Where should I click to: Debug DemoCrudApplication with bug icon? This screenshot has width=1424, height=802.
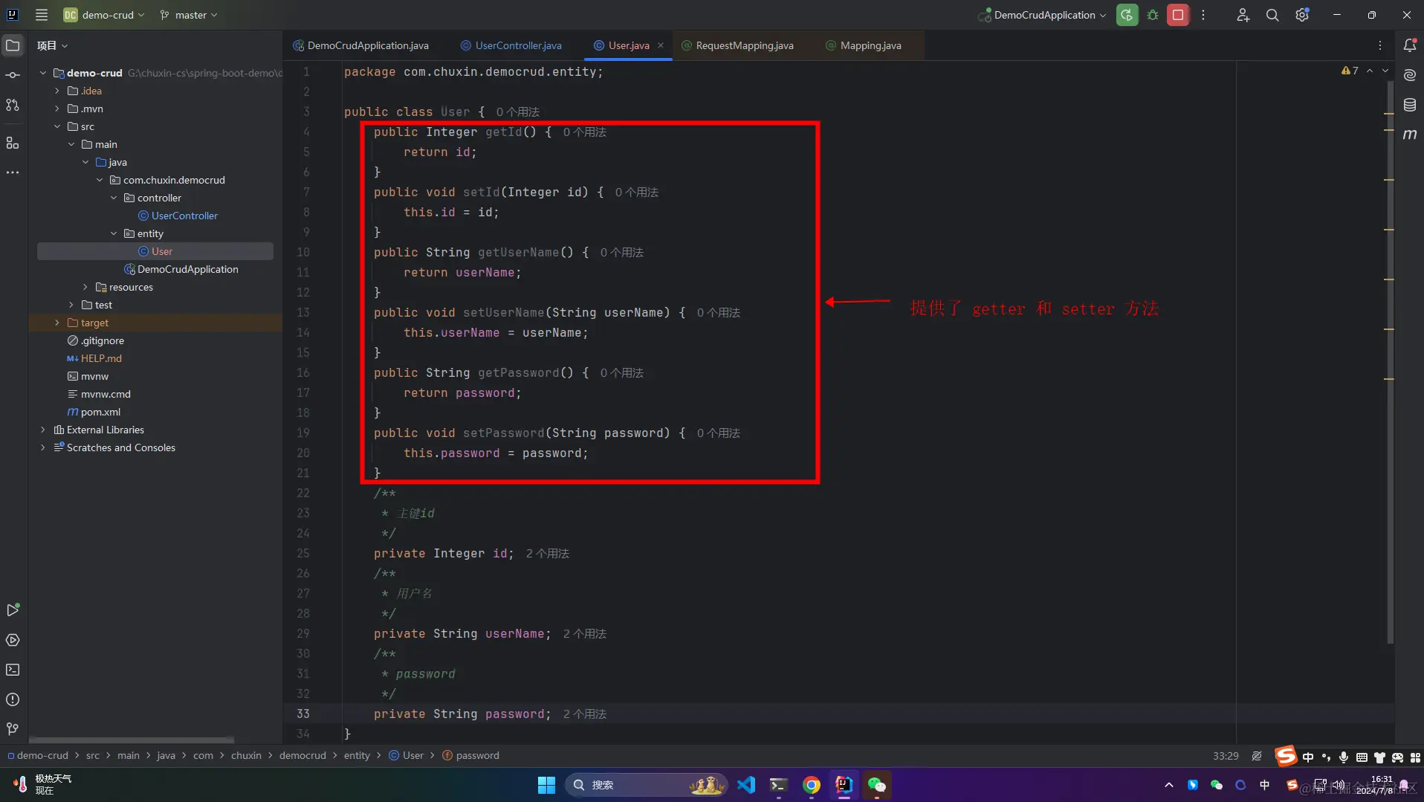tap(1153, 15)
